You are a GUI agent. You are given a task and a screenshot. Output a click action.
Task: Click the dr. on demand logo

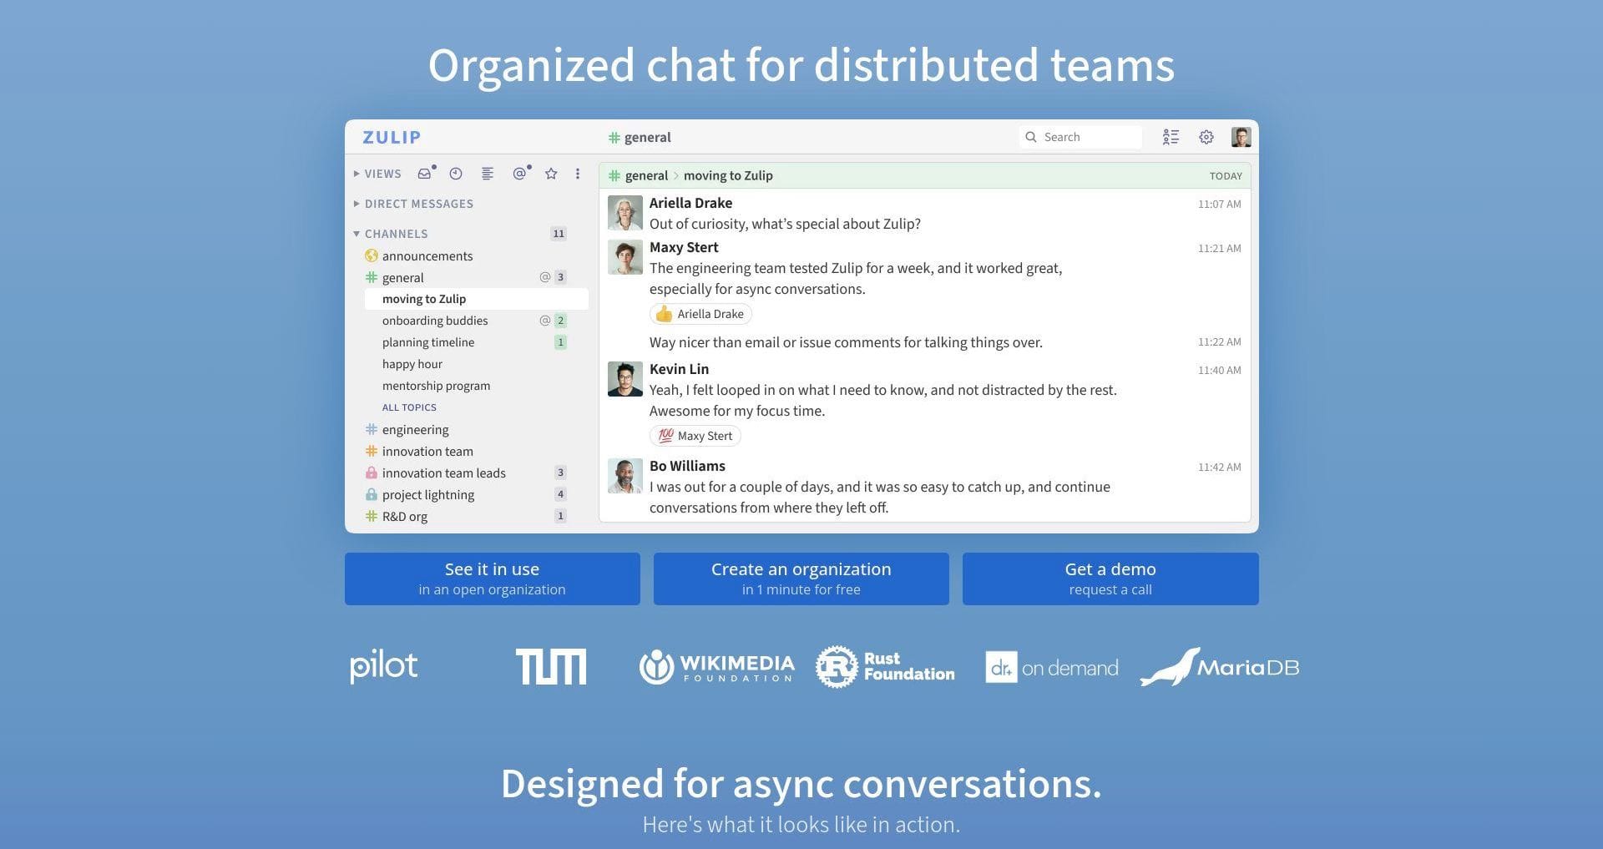click(x=1051, y=667)
